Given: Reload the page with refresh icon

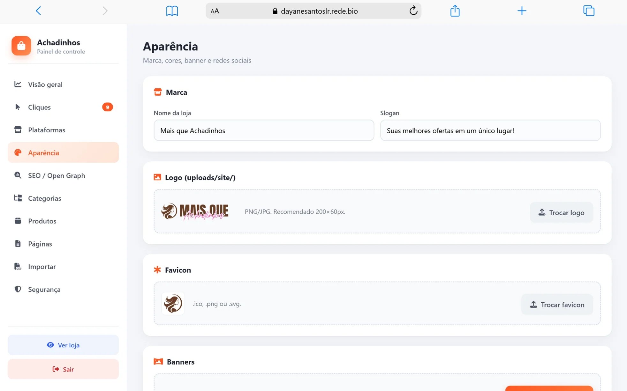Looking at the screenshot, I should coord(413,11).
